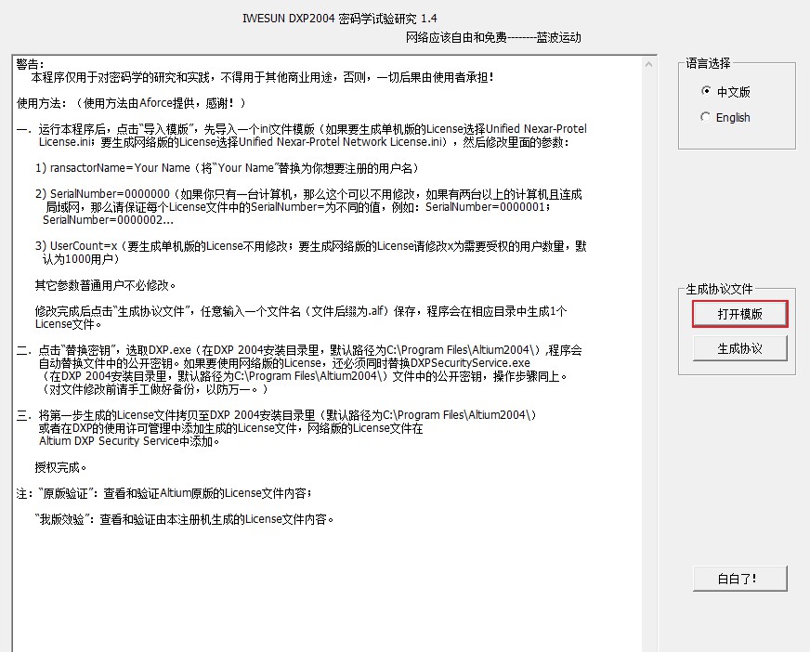Click the text 其它参数普通用户不必修改

[105, 285]
